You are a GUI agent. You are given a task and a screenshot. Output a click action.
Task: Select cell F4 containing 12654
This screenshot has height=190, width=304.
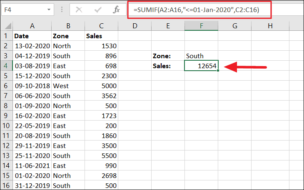[201, 66]
